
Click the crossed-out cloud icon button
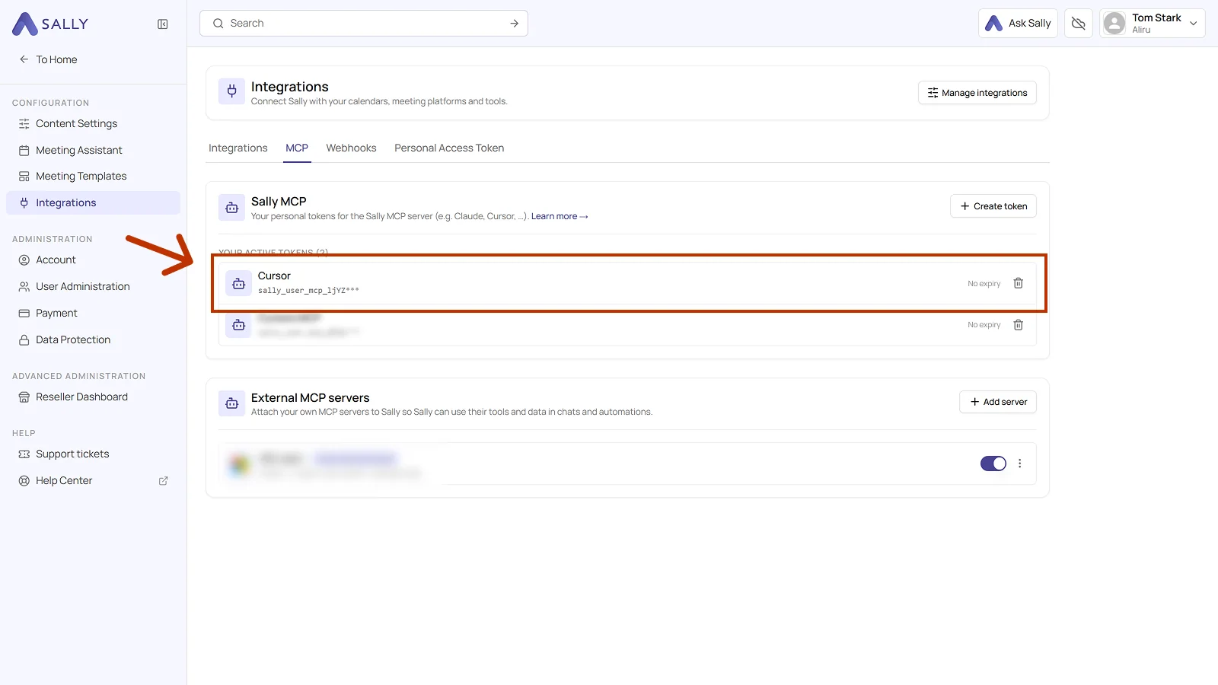point(1079,23)
